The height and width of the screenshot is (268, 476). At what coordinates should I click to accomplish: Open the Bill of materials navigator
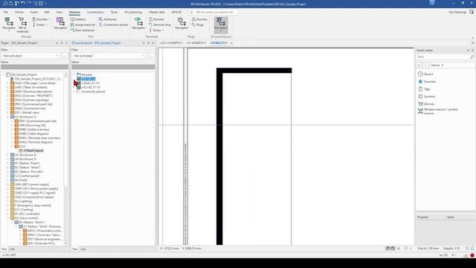tap(22, 25)
